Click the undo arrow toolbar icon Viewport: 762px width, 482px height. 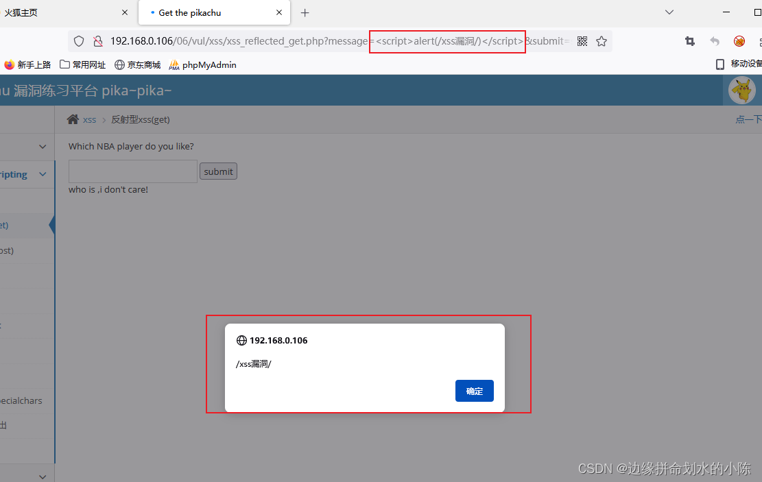point(715,41)
